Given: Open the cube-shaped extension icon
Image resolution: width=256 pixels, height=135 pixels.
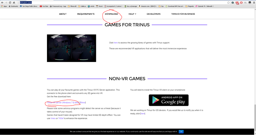Looking at the screenshot, I should click(233, 2).
